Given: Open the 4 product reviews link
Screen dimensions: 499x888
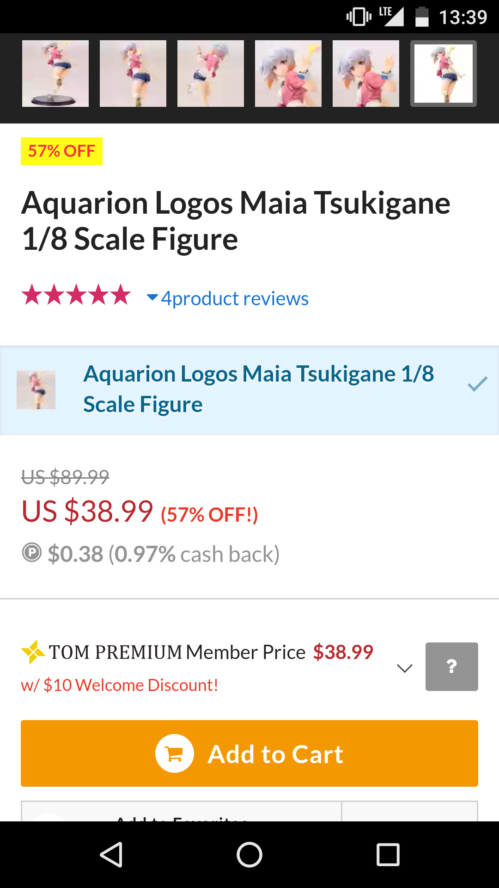Looking at the screenshot, I should pyautogui.click(x=235, y=299).
